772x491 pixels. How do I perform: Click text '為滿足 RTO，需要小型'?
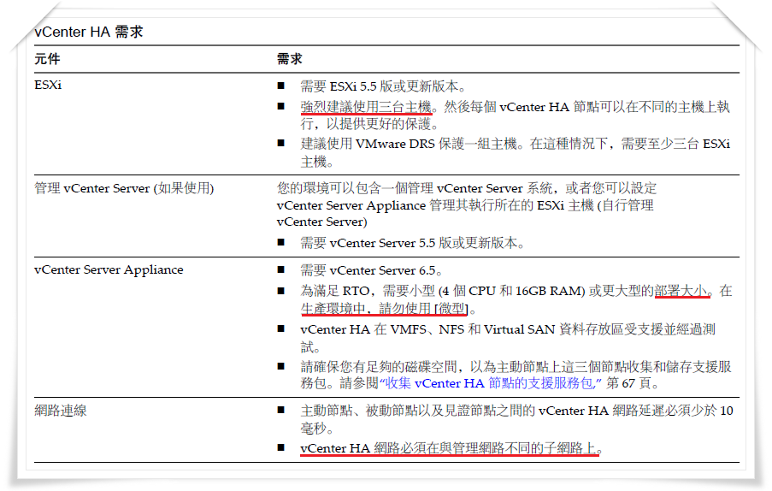coord(368,291)
